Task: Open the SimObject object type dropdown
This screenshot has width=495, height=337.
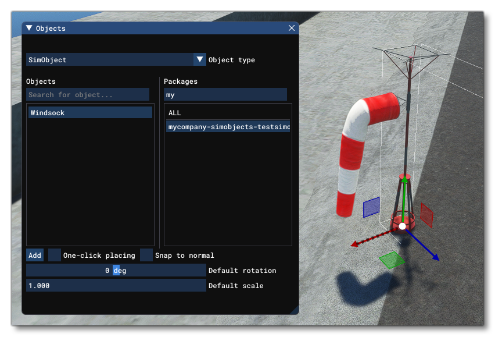Action: click(113, 59)
